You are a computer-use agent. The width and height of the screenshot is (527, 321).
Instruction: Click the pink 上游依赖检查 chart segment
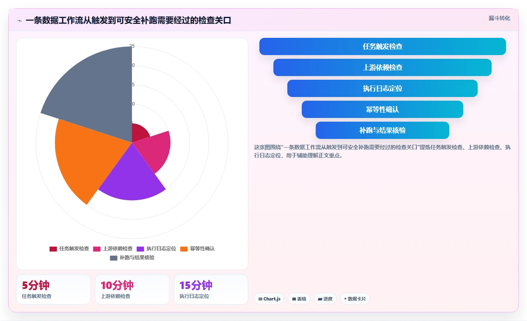(154, 150)
